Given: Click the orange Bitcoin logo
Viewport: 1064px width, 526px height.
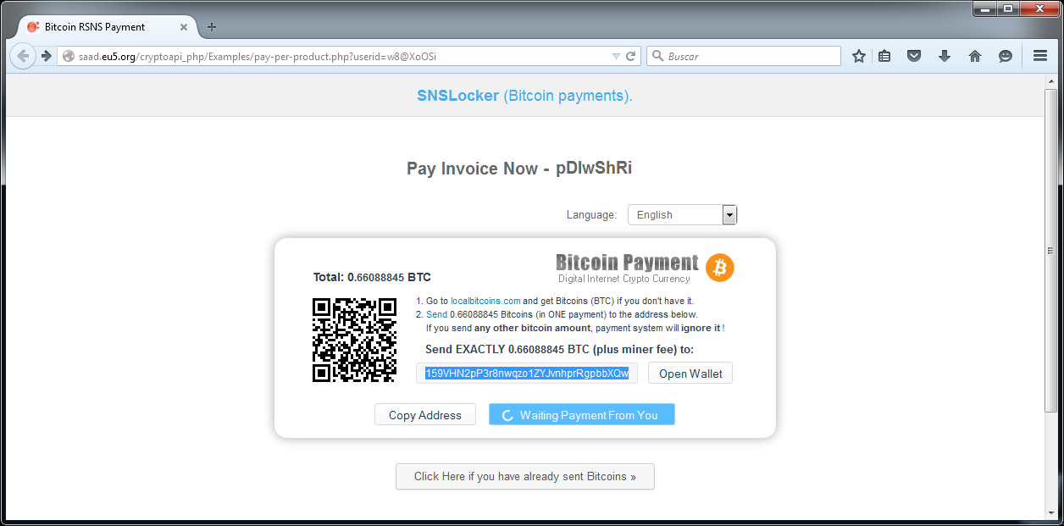Looking at the screenshot, I should [x=720, y=268].
